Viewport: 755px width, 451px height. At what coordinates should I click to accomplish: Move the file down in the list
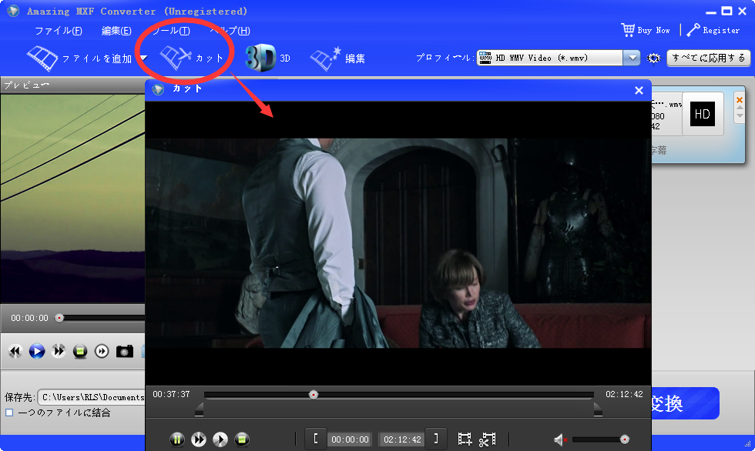pos(740,116)
